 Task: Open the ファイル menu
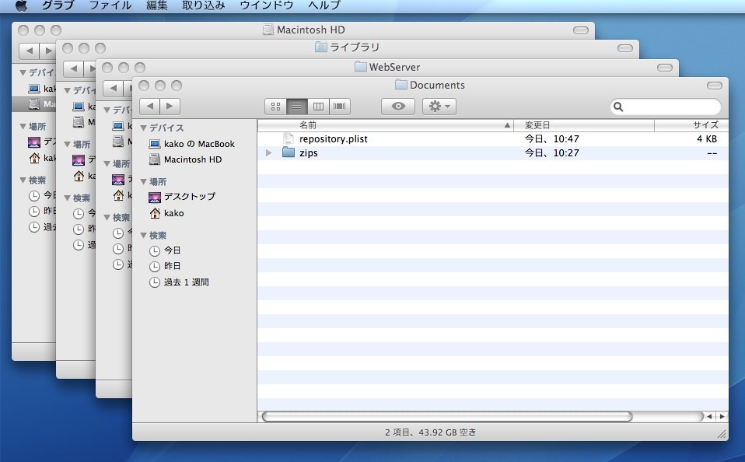point(110,5)
